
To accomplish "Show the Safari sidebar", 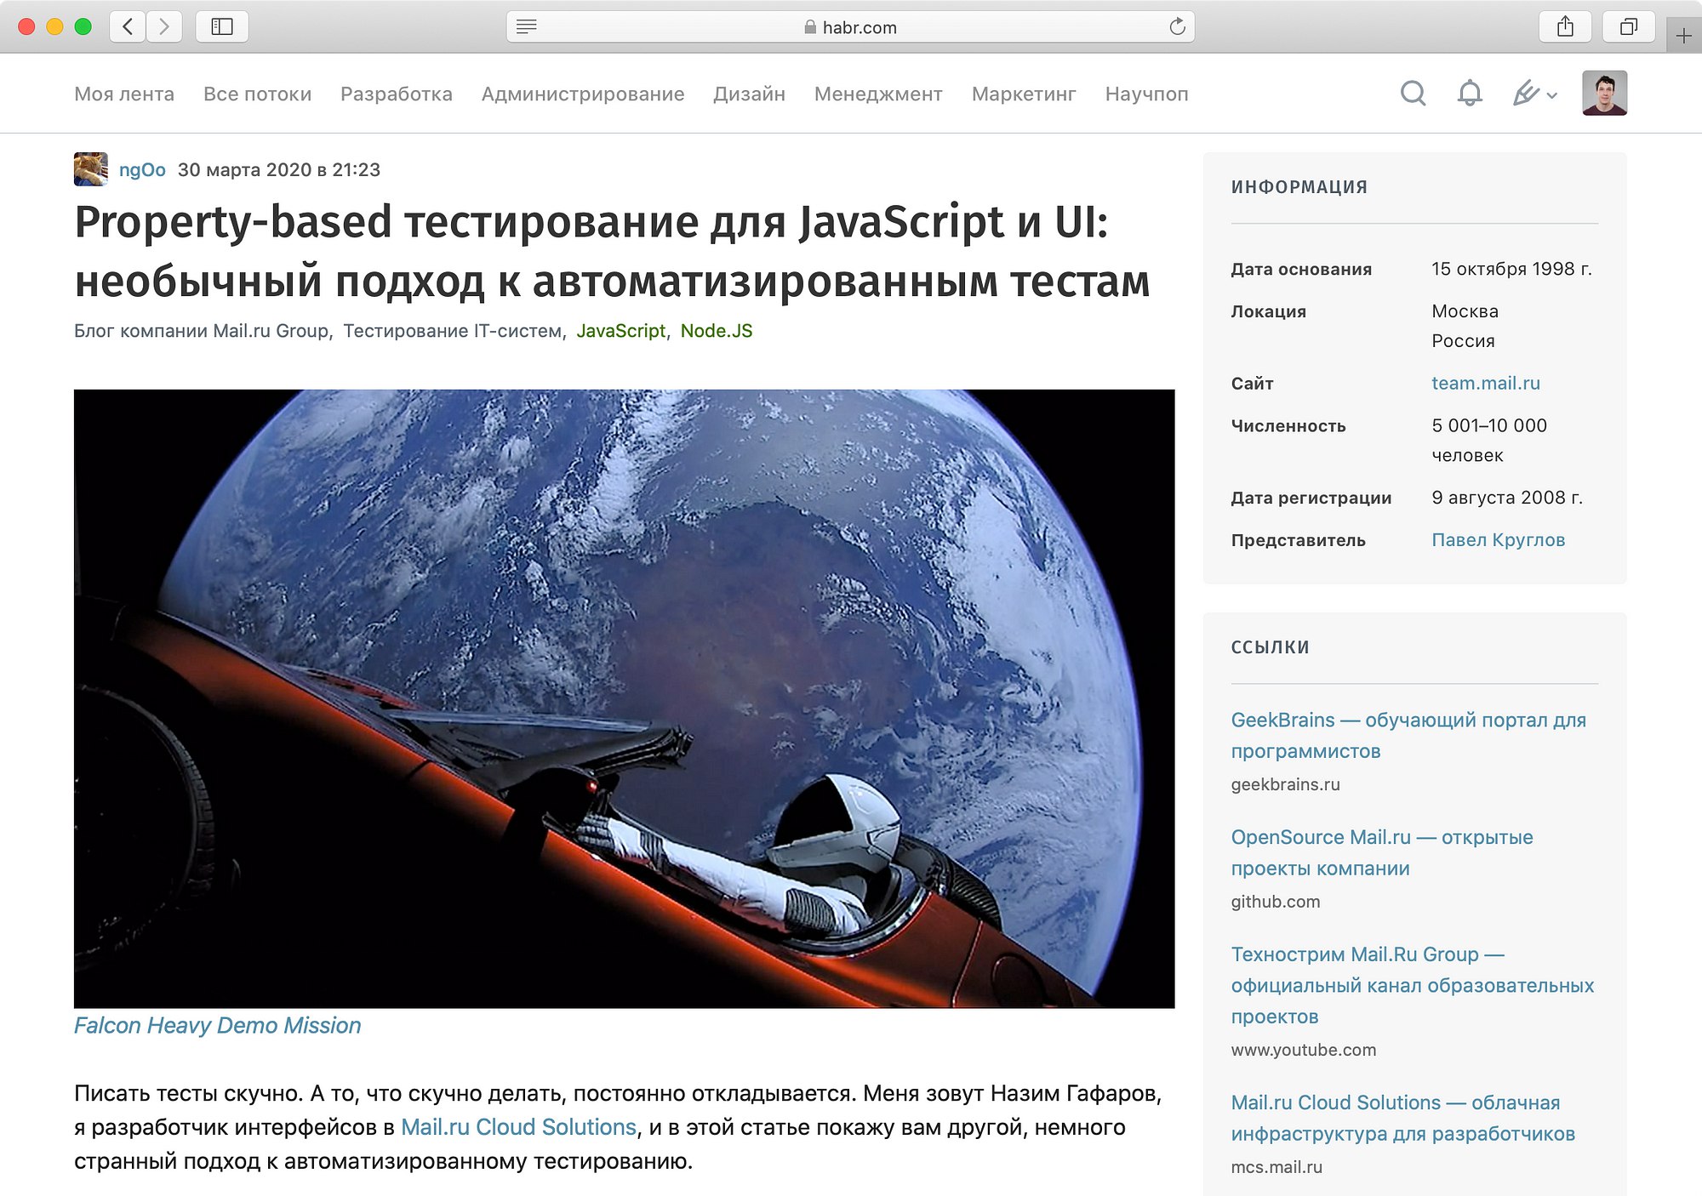I will [x=222, y=27].
